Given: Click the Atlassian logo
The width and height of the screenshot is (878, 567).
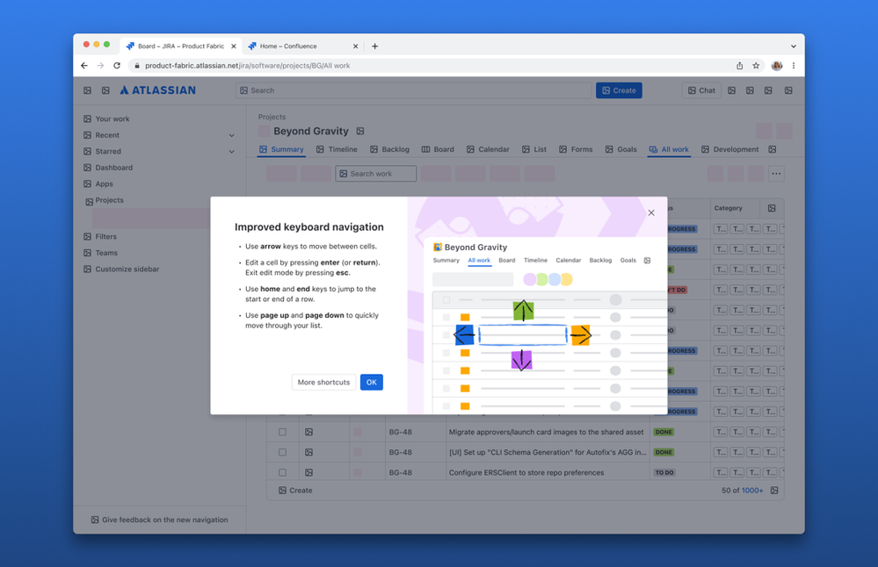Looking at the screenshot, I should [157, 90].
